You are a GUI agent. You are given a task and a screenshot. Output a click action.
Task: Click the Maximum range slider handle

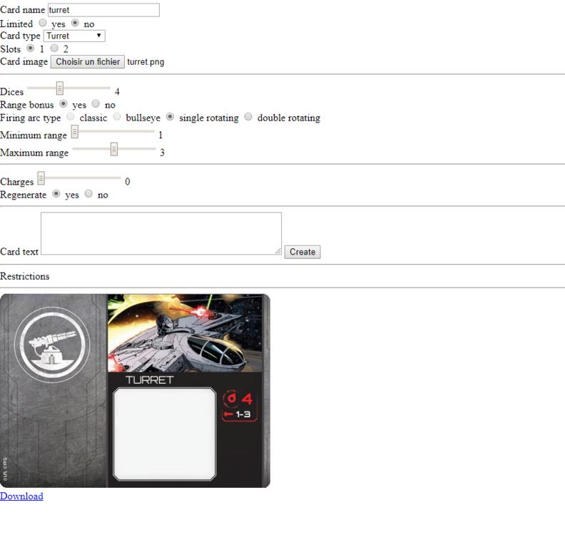(x=114, y=149)
